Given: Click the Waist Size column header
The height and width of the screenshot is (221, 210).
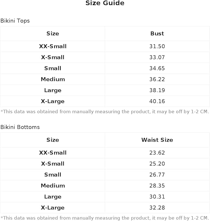Looking at the screenshot, I should click(157, 140).
